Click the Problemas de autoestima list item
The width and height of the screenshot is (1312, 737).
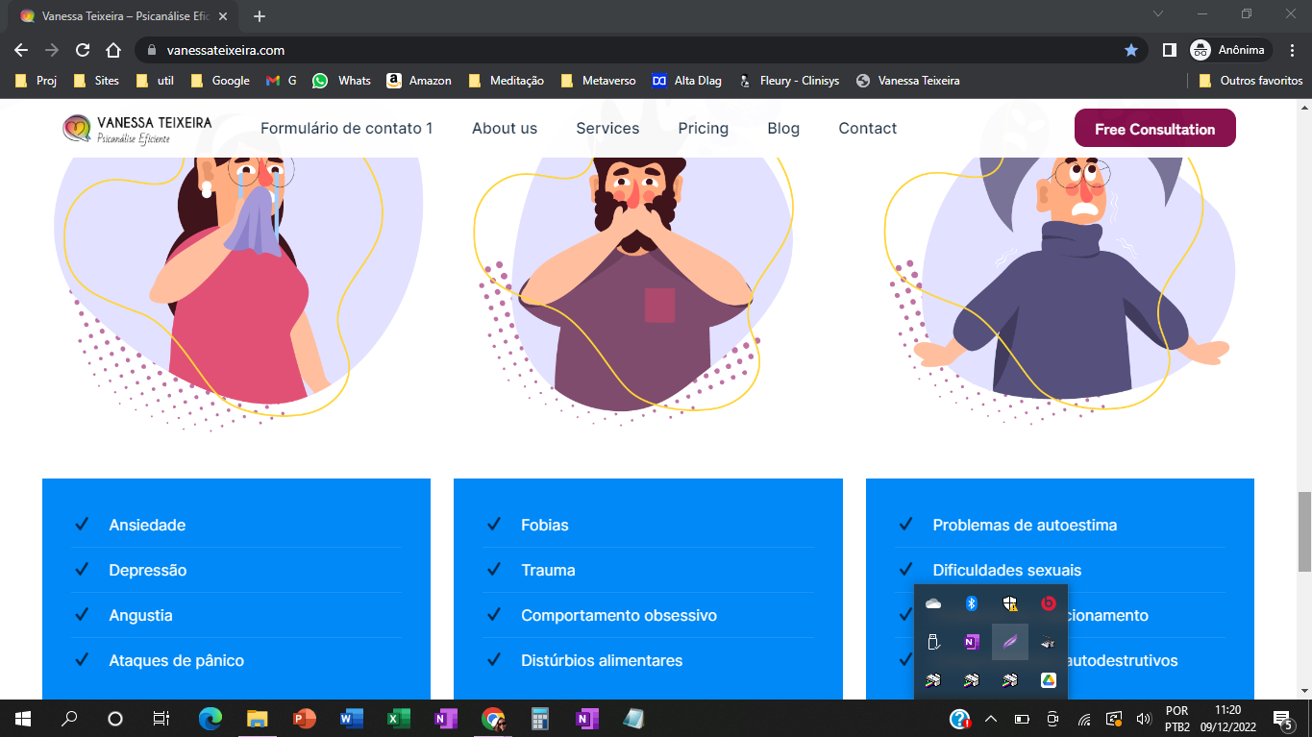pyautogui.click(x=1025, y=525)
